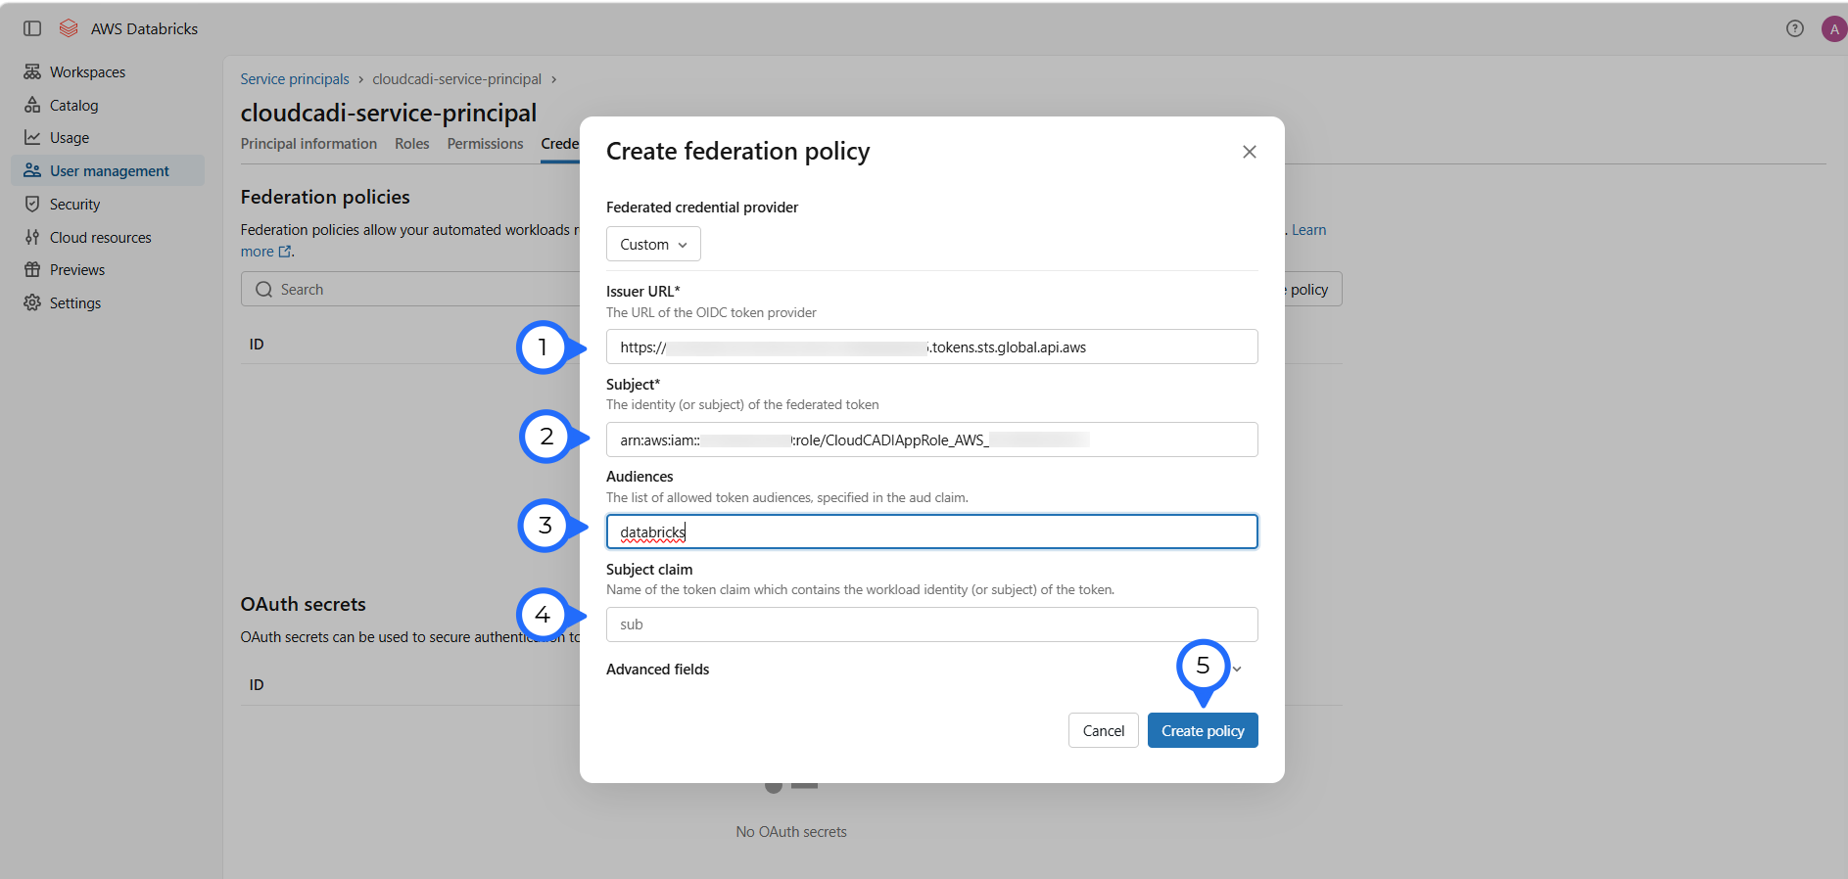Image resolution: width=1848 pixels, height=879 pixels.
Task: Click the ID column header under OAuth secrets
Action: (x=257, y=685)
